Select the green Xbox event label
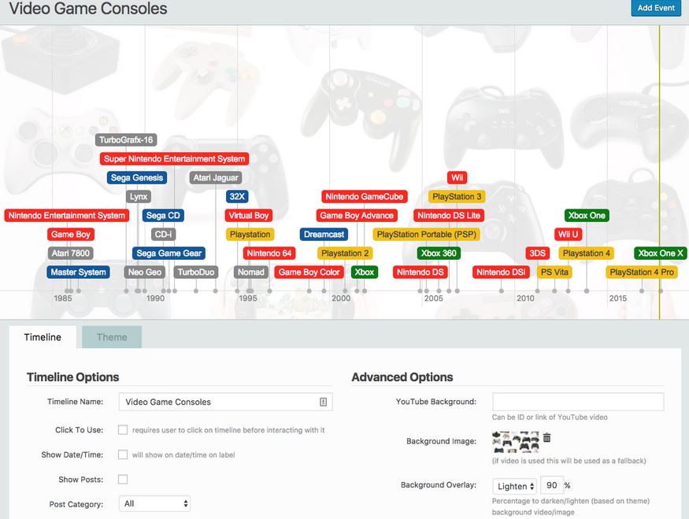The image size is (689, 519). [365, 272]
